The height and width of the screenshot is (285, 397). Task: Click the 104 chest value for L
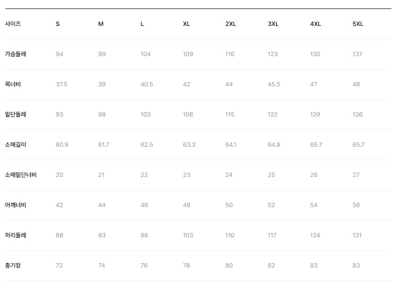coord(146,54)
